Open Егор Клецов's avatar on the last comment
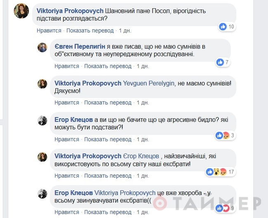The height and width of the screenshot is (218, 268). pyautogui.click(x=42, y=193)
